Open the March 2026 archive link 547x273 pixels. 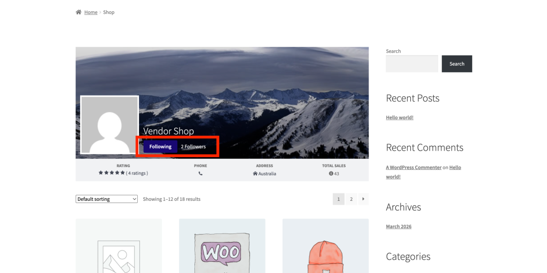[398, 227]
